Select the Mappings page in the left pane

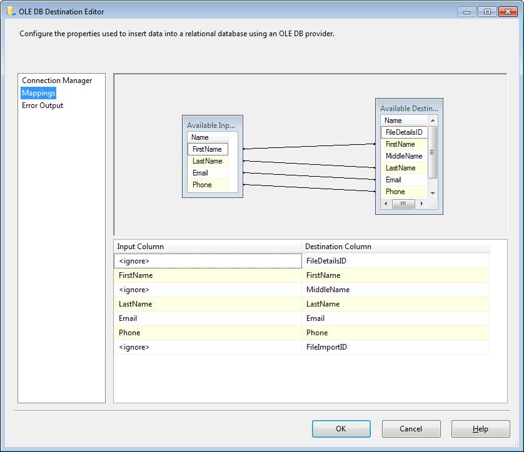(38, 93)
